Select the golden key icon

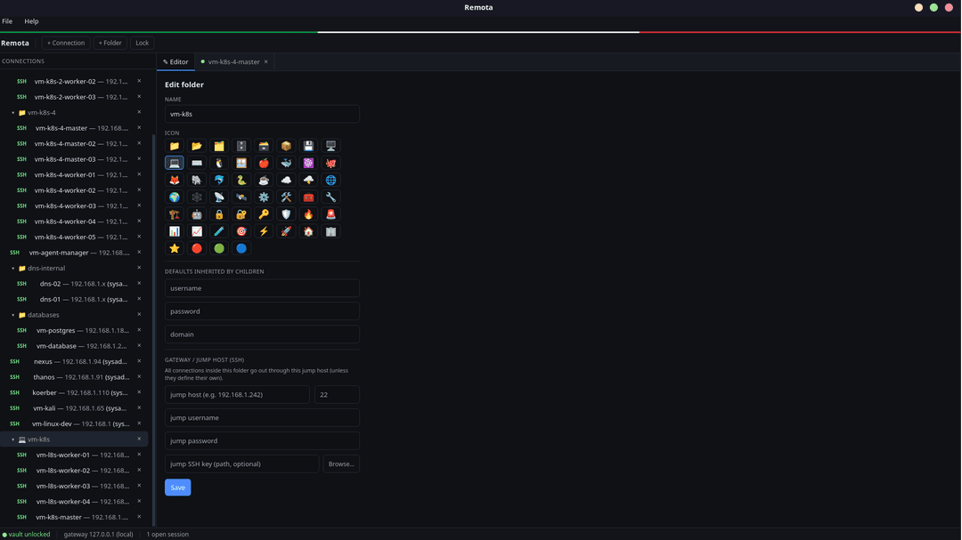click(264, 214)
